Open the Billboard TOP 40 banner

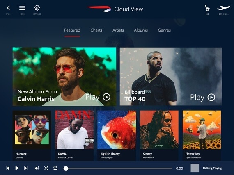[171, 77]
